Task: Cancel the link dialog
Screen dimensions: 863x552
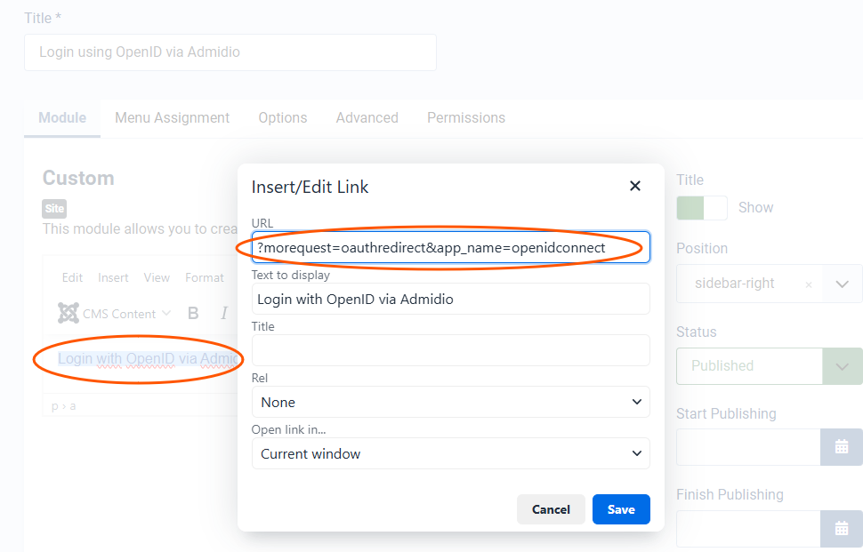Action: 551,509
